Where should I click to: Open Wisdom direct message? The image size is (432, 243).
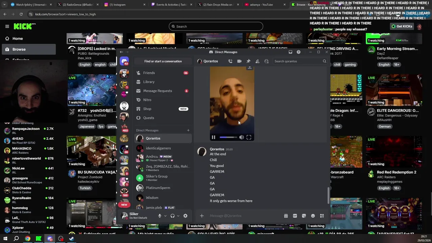click(163, 198)
